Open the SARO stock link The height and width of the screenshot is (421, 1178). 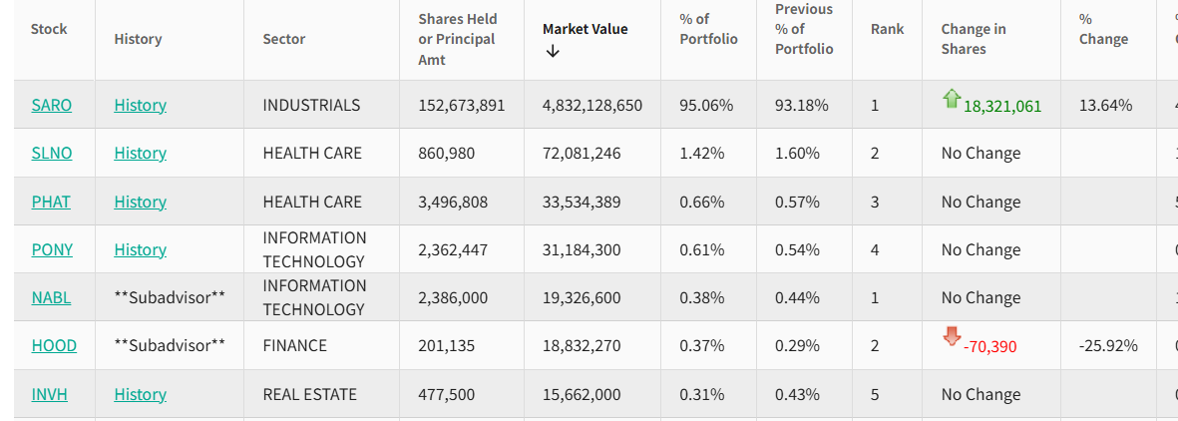(x=52, y=105)
